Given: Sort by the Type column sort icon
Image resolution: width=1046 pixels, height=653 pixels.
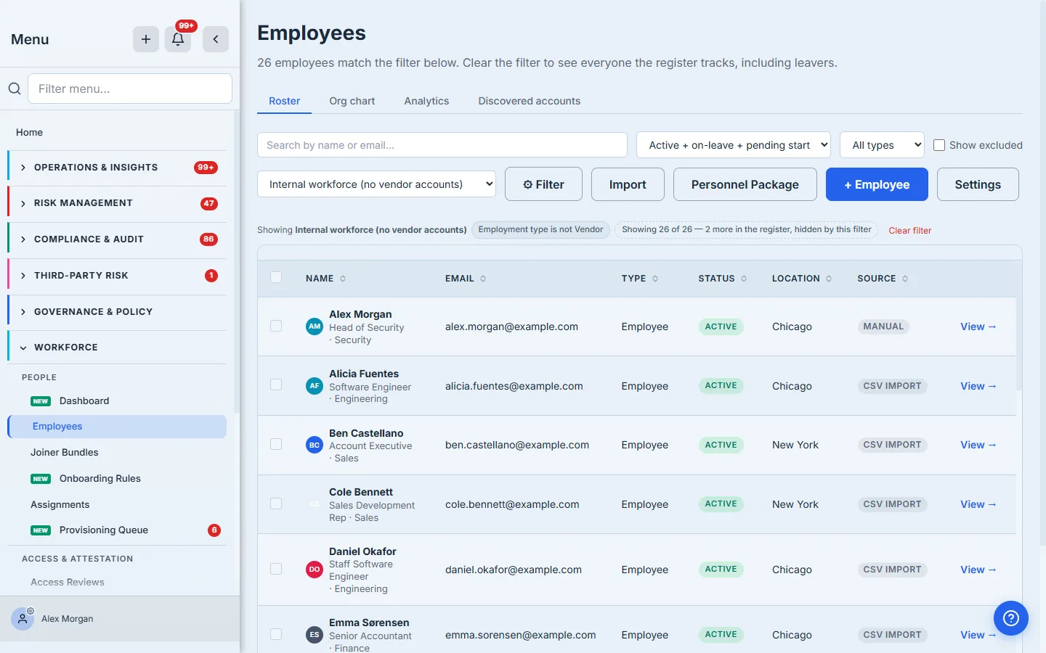Looking at the screenshot, I should [x=655, y=279].
